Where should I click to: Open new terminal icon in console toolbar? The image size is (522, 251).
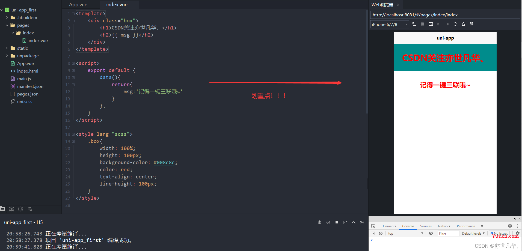click(x=345, y=222)
